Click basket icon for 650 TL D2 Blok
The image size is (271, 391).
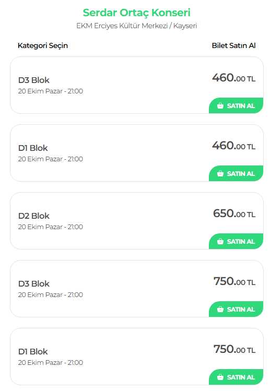tap(220, 241)
